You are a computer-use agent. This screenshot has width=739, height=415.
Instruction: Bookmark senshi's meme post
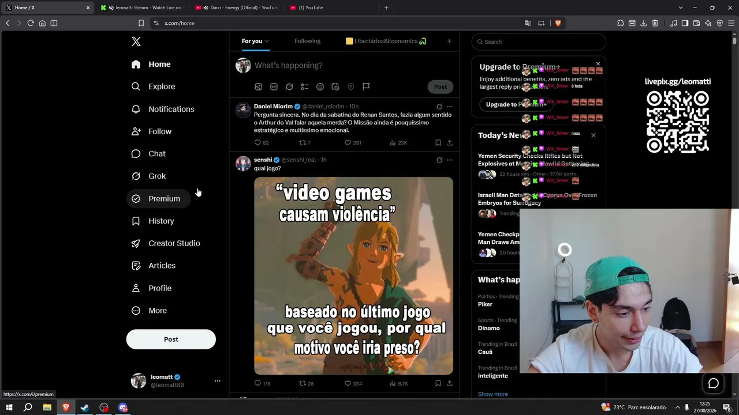point(438,383)
